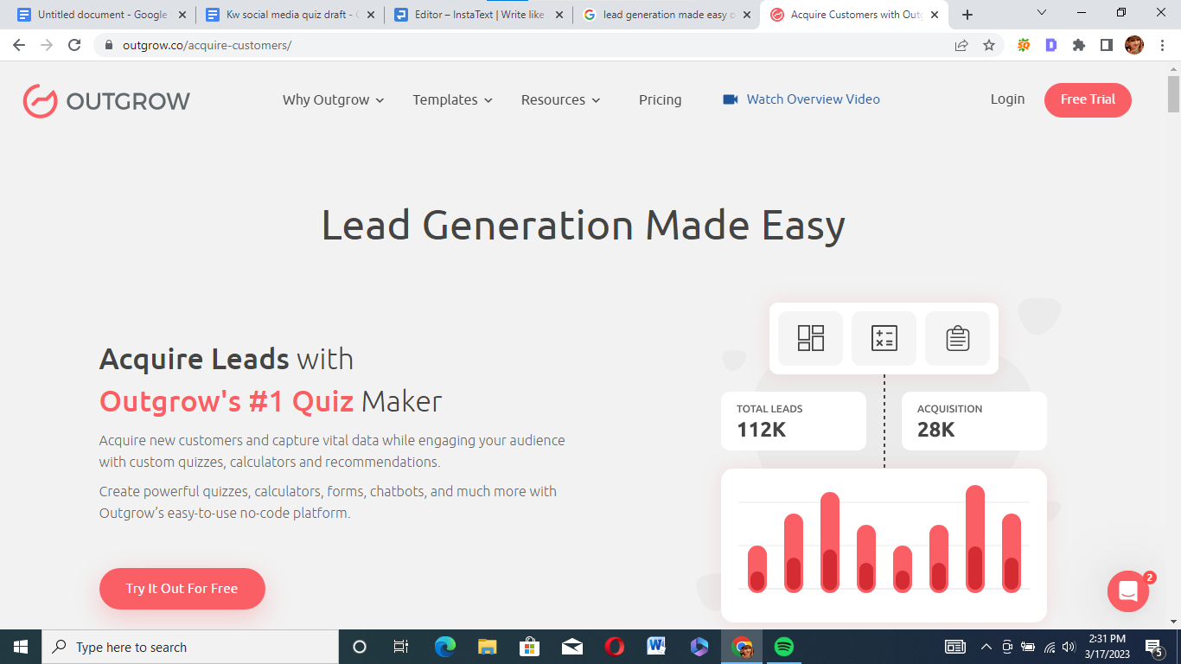Expand the Templates dropdown menu
Screen dimensions: 1181x664
[452, 100]
